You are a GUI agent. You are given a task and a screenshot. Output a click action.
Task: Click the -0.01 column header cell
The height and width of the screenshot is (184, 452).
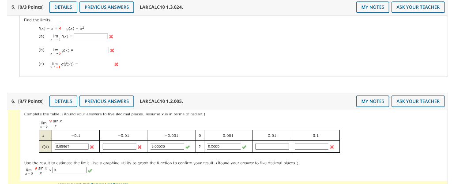[x=124, y=136]
